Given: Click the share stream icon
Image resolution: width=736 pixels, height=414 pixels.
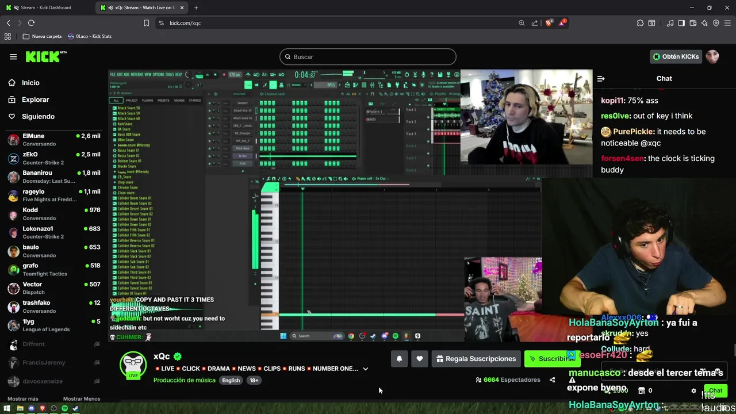Looking at the screenshot, I should point(552,380).
